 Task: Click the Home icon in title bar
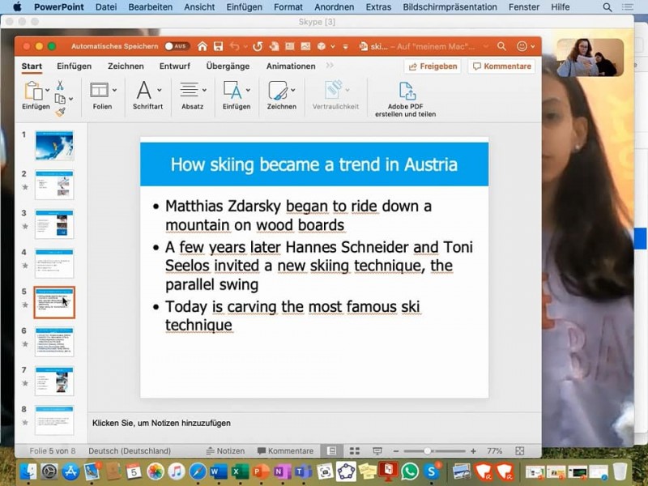pyautogui.click(x=202, y=46)
